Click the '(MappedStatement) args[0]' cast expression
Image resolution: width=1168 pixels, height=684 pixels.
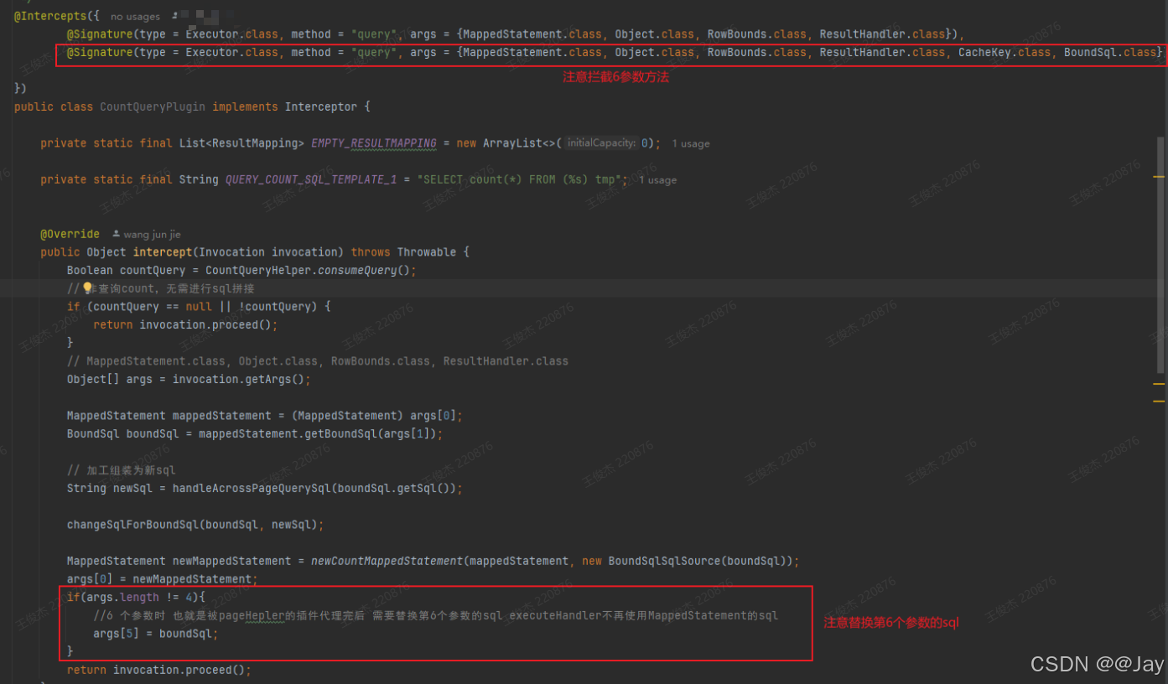click(x=374, y=415)
